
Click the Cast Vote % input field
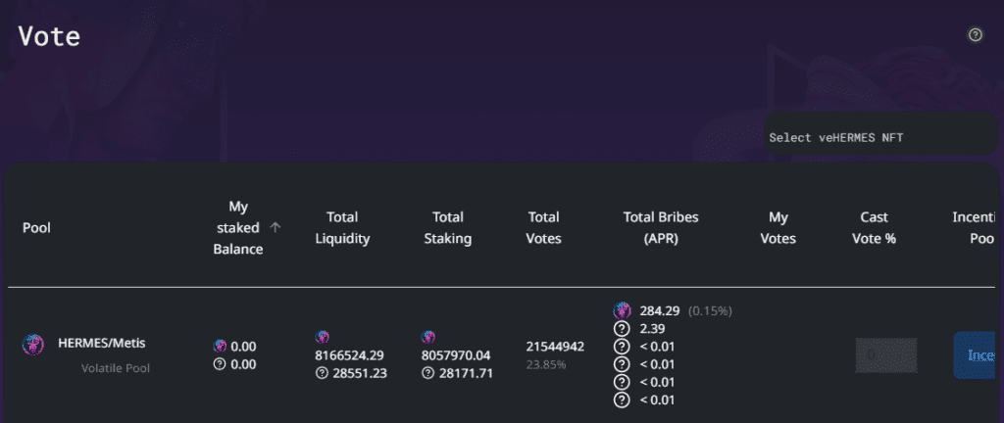pos(885,355)
